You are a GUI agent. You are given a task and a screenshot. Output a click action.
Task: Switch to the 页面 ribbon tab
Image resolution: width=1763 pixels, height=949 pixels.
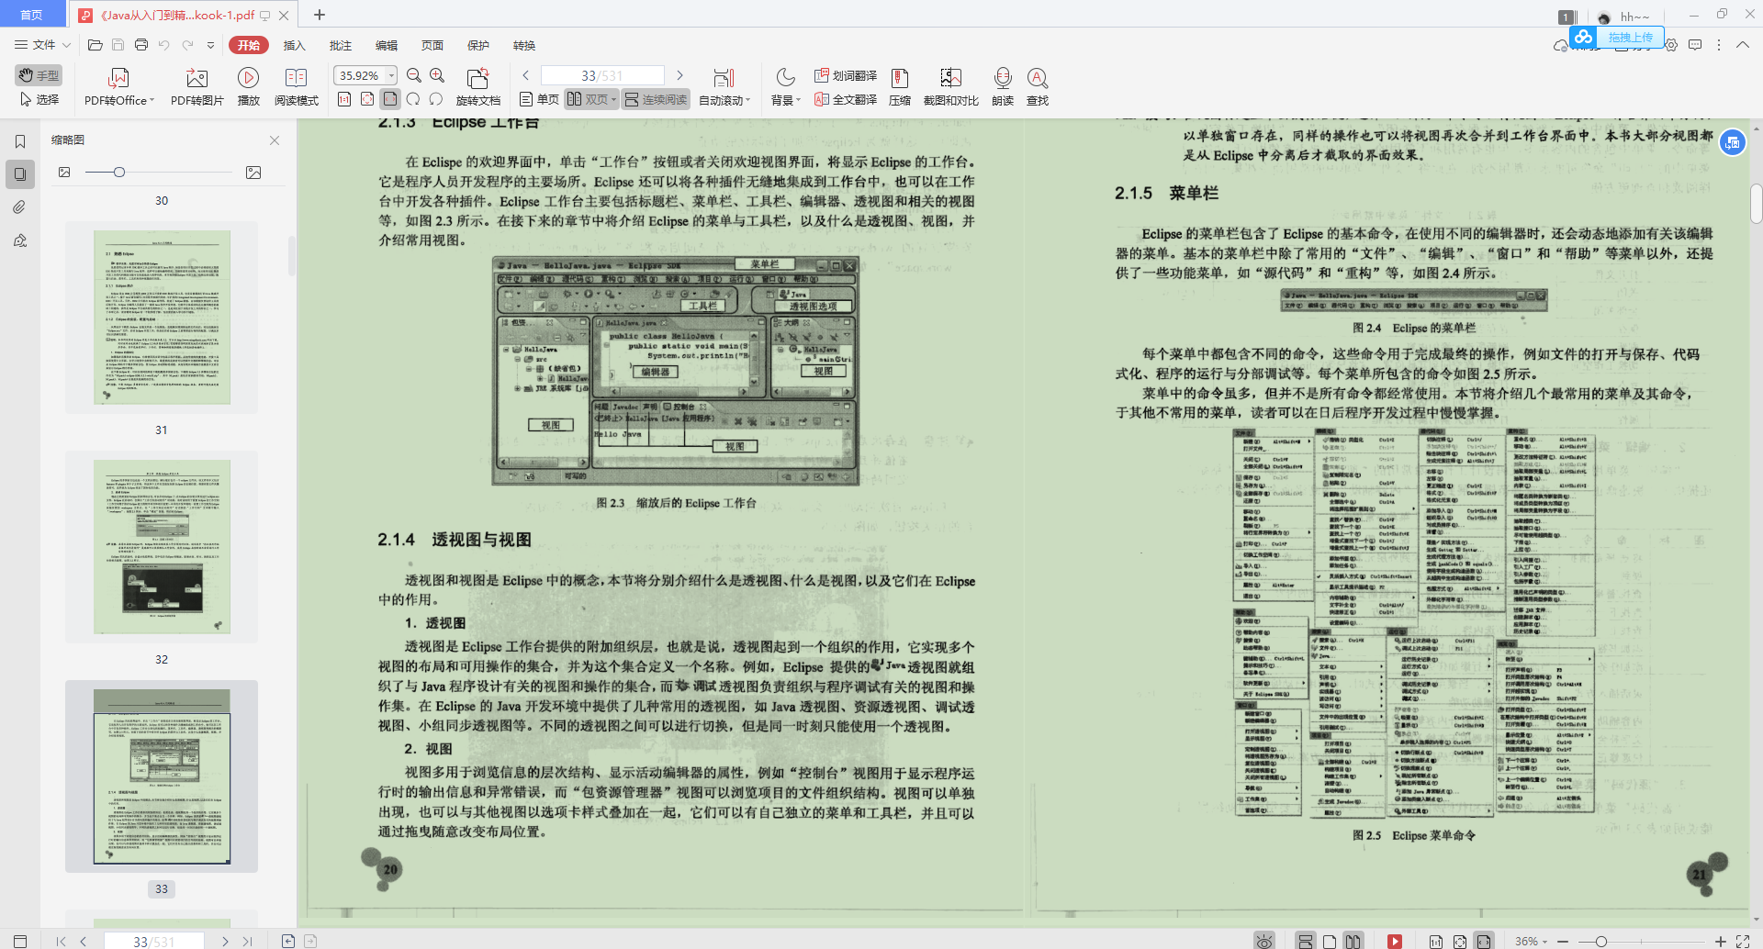coord(432,45)
